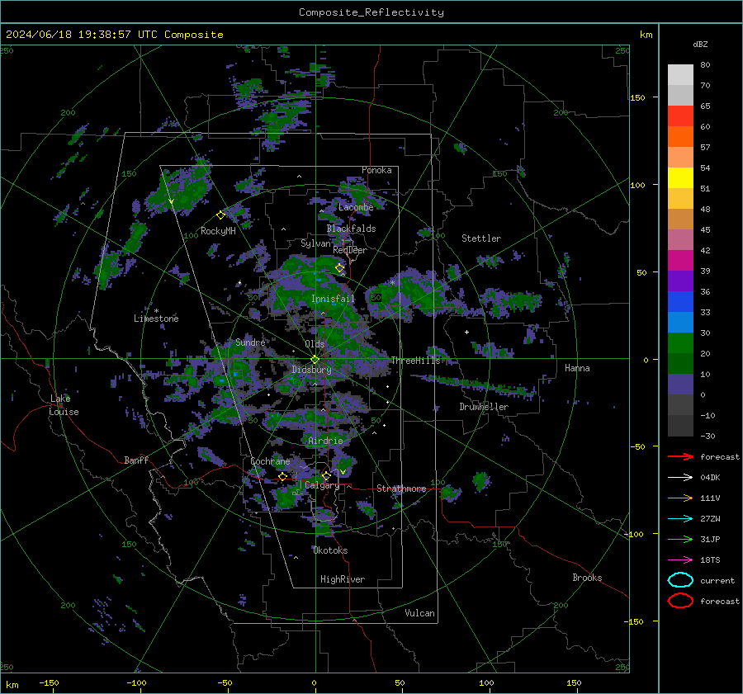The width and height of the screenshot is (743, 694).
Task: Pick the tan swatch between 48 and 45 dBZ
Action: pyautogui.click(x=680, y=220)
